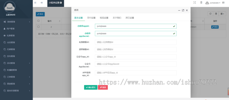This screenshot has width=229, height=100.
Task: Click the red 取消 button
Action: (x=103, y=87)
